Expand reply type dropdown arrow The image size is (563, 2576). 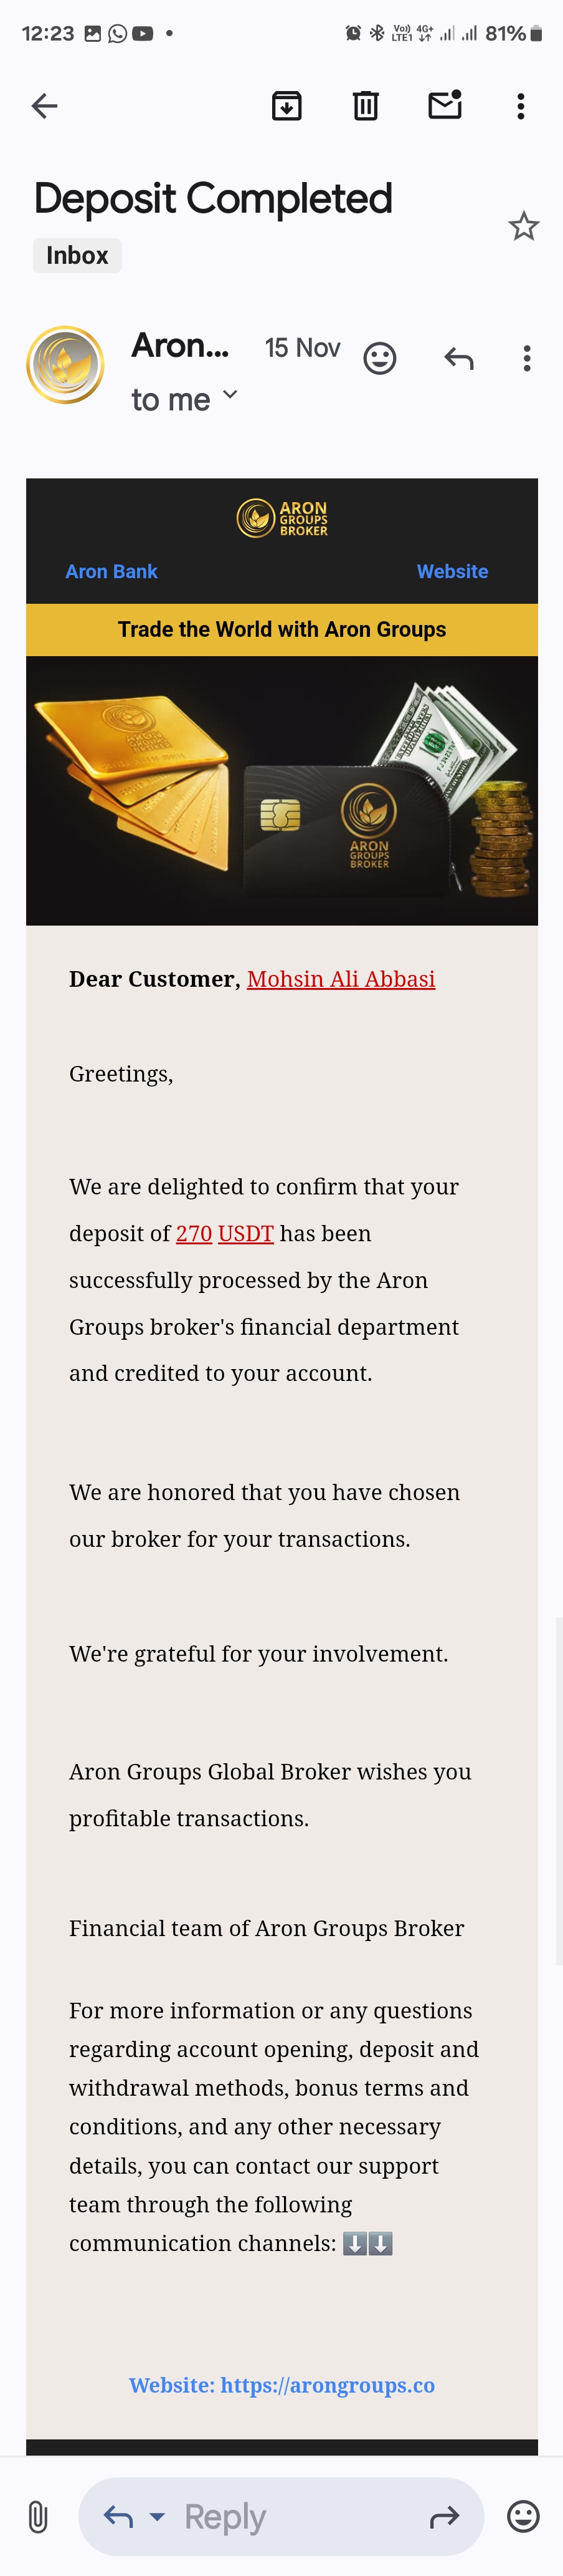pyautogui.click(x=157, y=2516)
